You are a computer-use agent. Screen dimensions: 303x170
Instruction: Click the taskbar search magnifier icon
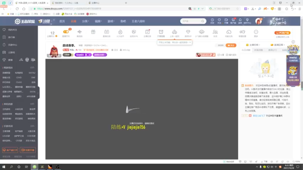[x=11, y=167]
